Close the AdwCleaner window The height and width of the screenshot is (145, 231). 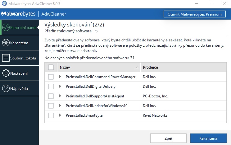[225, 3]
